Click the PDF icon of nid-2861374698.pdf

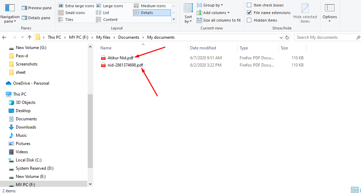click(x=103, y=65)
